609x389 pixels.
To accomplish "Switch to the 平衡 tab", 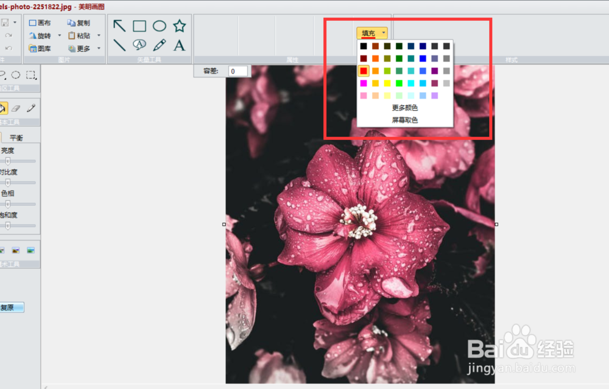I will [x=16, y=138].
